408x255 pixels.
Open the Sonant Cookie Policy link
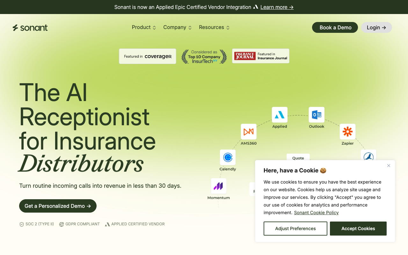(x=316, y=213)
